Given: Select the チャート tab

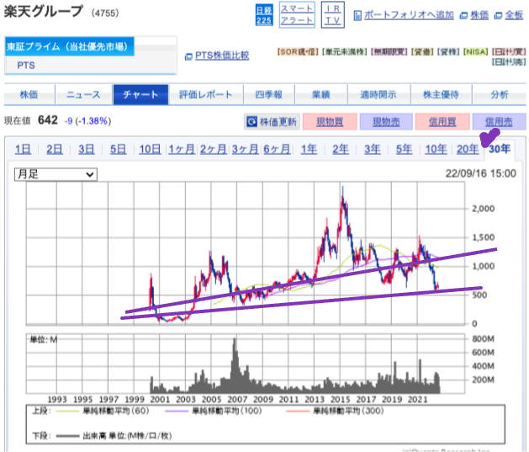Looking at the screenshot, I should [140, 95].
